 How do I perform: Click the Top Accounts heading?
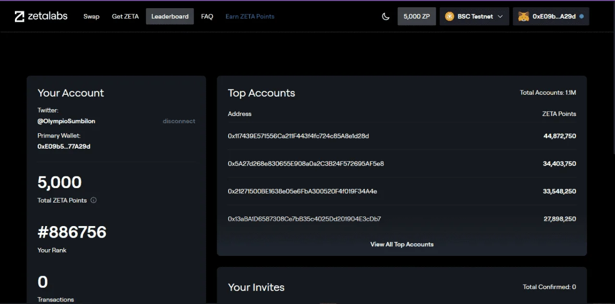pos(261,93)
